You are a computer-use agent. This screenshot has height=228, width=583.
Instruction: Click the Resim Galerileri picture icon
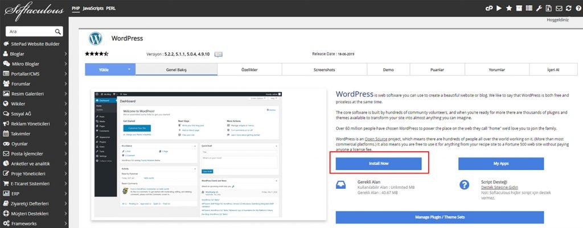coord(6,94)
